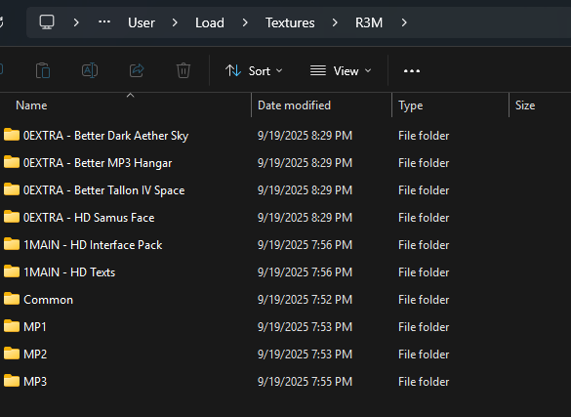Viewport: 571px width, 417px height.
Task: Click the chevron after User
Action: coord(175,22)
